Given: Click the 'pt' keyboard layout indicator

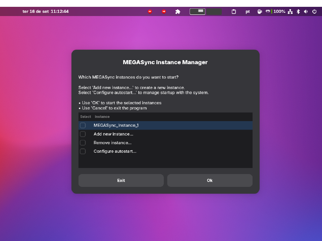Looking at the screenshot, I should pos(248,11).
